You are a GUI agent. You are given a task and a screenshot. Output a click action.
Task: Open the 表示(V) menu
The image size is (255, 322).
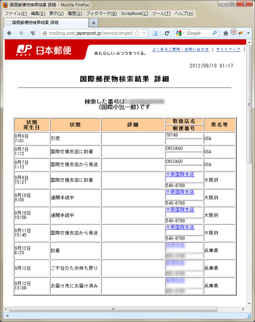coord(56,14)
